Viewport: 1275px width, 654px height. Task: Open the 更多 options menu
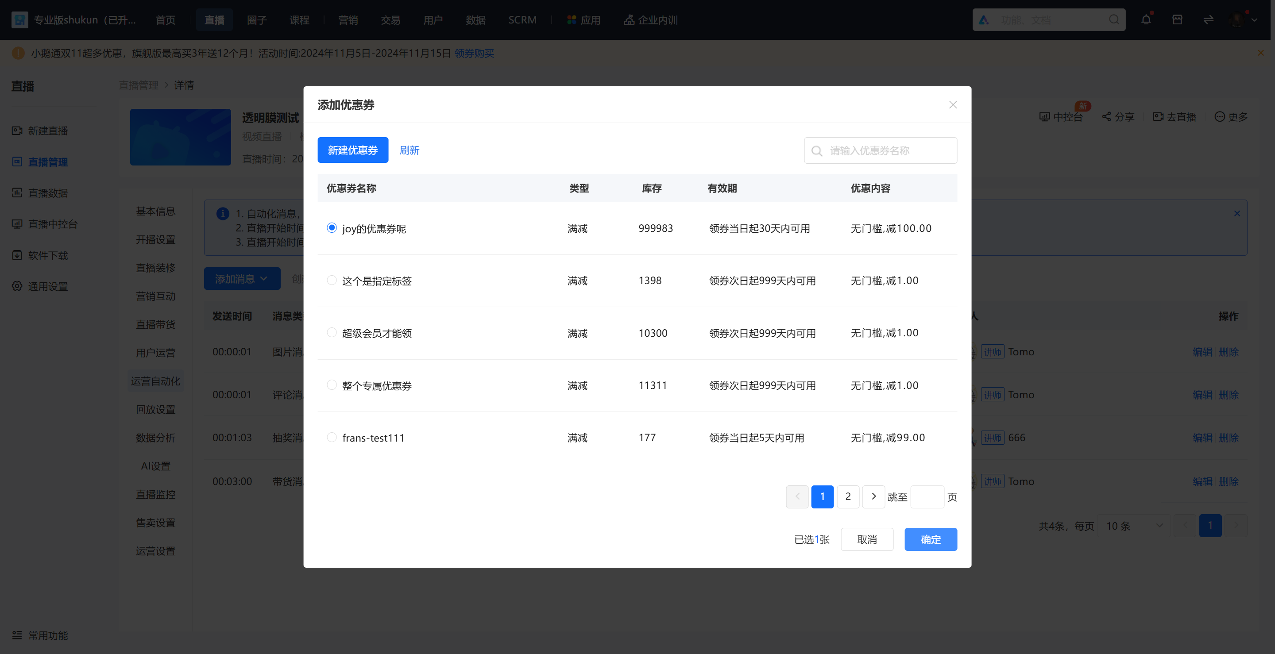(1231, 117)
